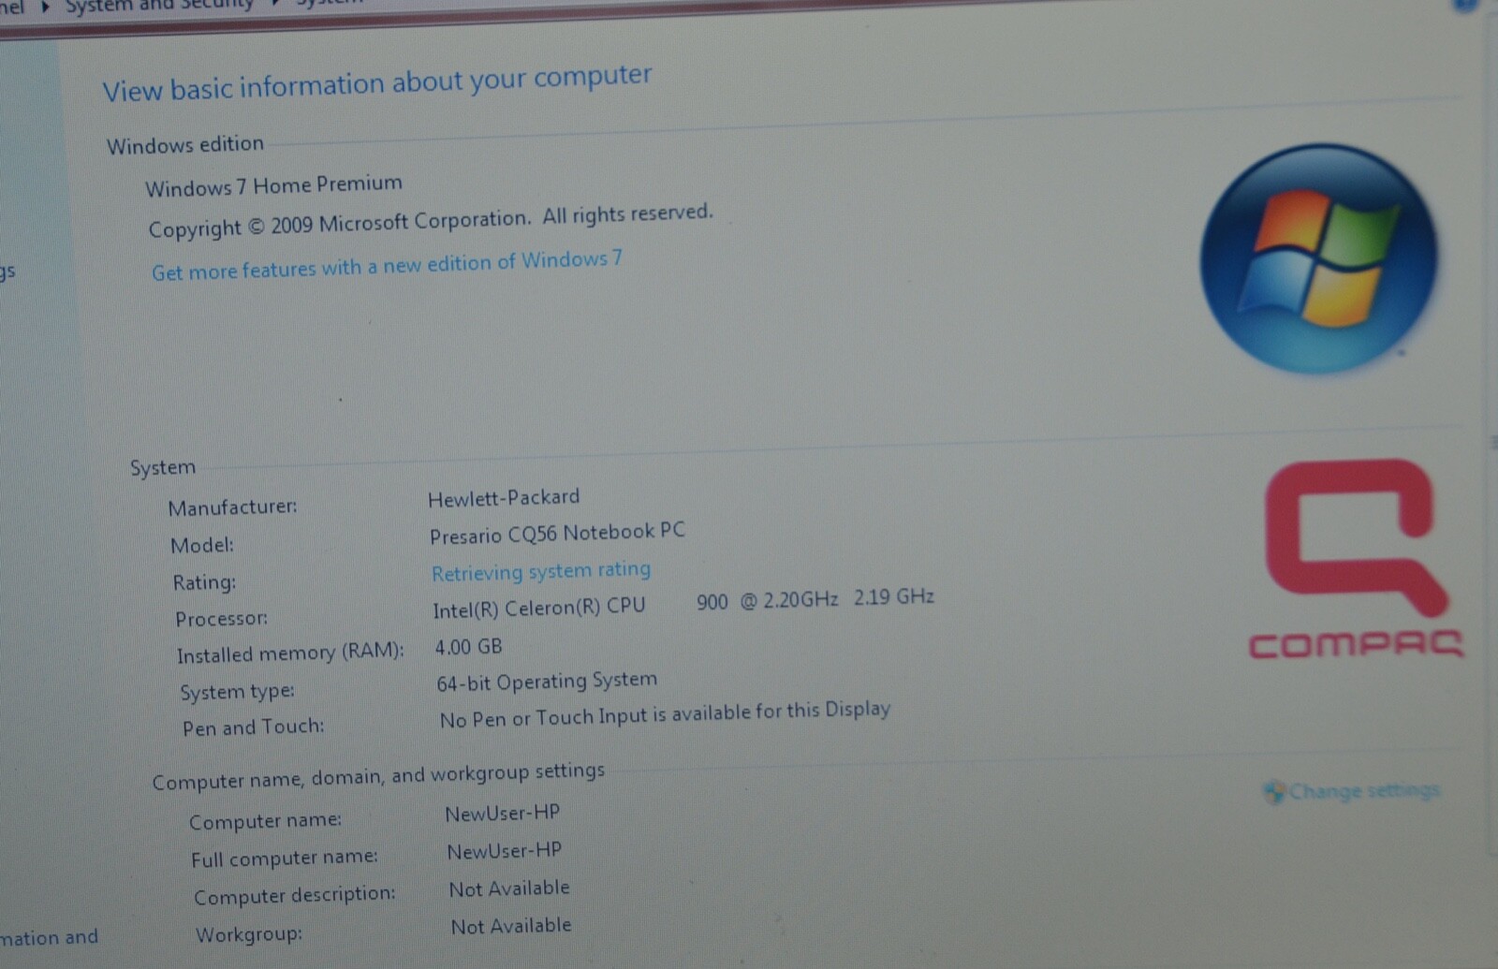Click the 'Rating:' label
Image resolution: width=1498 pixels, height=969 pixels.
pos(204,582)
